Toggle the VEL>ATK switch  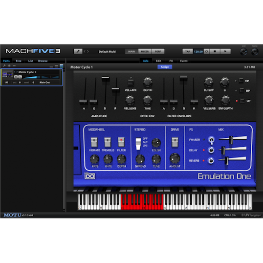click(131, 82)
